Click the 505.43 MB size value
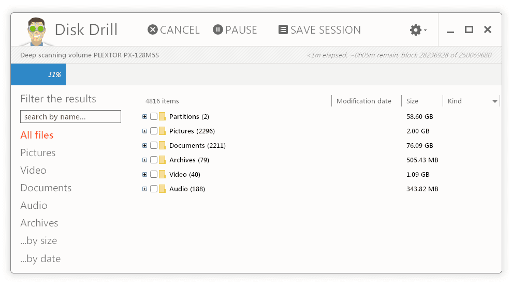 (x=422, y=160)
